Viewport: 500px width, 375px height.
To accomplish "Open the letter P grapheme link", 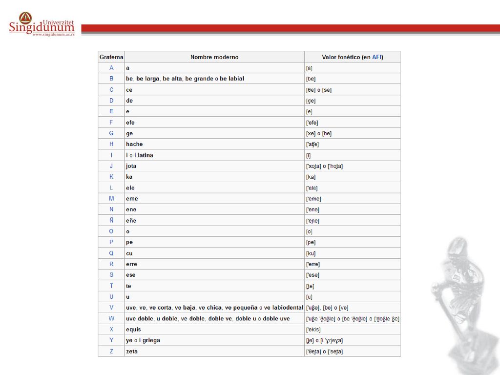I will (x=111, y=242).
